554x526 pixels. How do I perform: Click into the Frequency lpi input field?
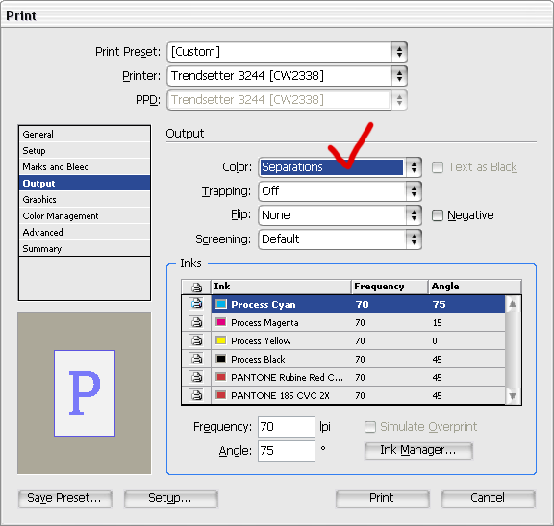click(x=287, y=427)
